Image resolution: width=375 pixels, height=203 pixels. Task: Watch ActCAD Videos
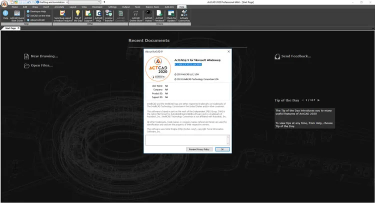pos(148,16)
